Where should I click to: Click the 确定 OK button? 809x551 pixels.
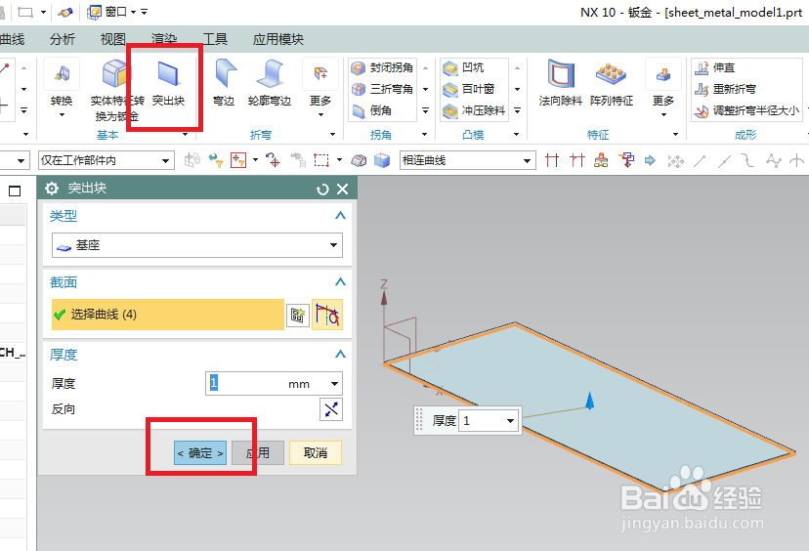[200, 453]
